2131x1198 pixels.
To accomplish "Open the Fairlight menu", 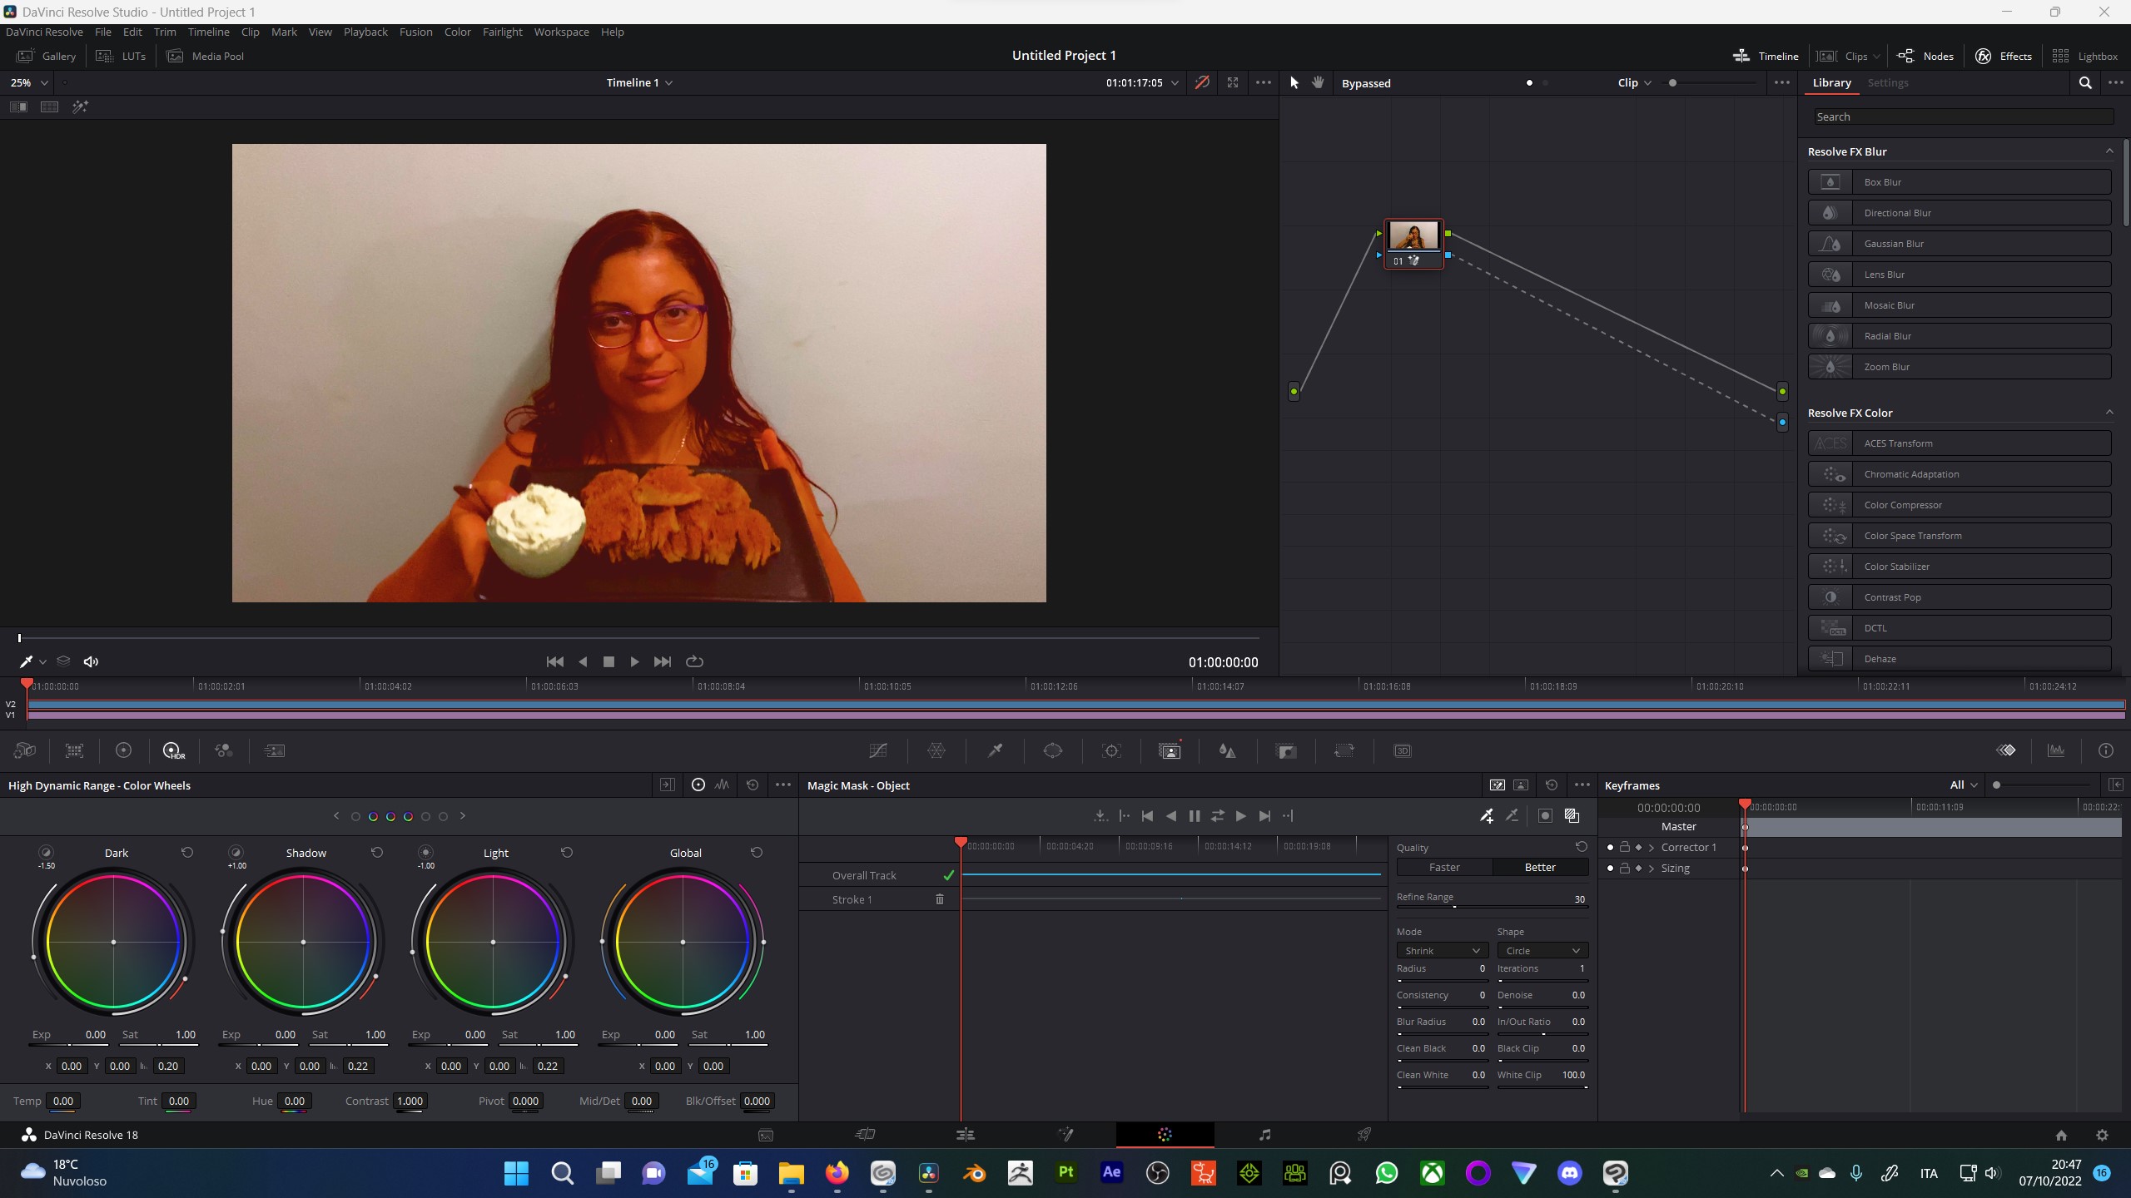I will point(502,32).
